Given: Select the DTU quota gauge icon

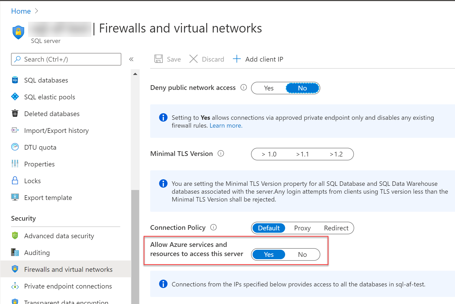Looking at the screenshot, I should click(x=15, y=147).
